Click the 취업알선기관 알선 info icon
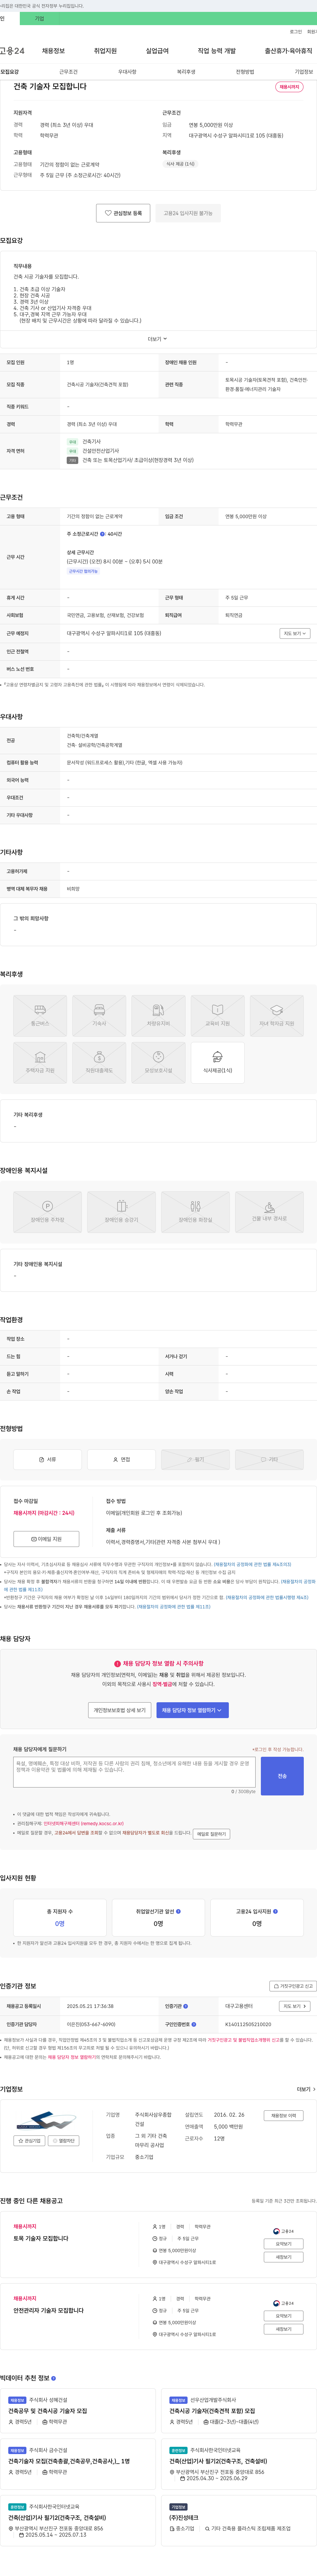This screenshot has height=2576, width=317. click(x=178, y=1911)
